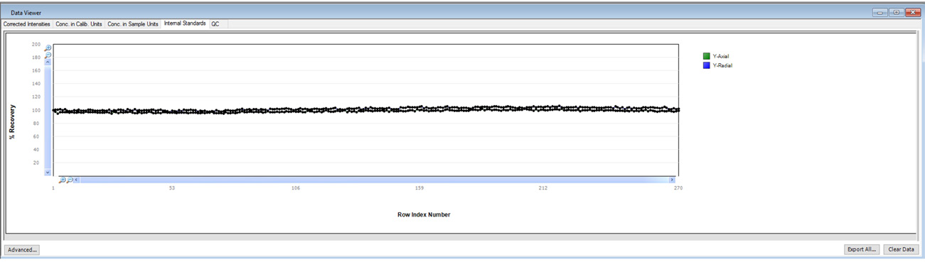
Task: Click the vertical scrollbar up arrow
Action: [48, 62]
